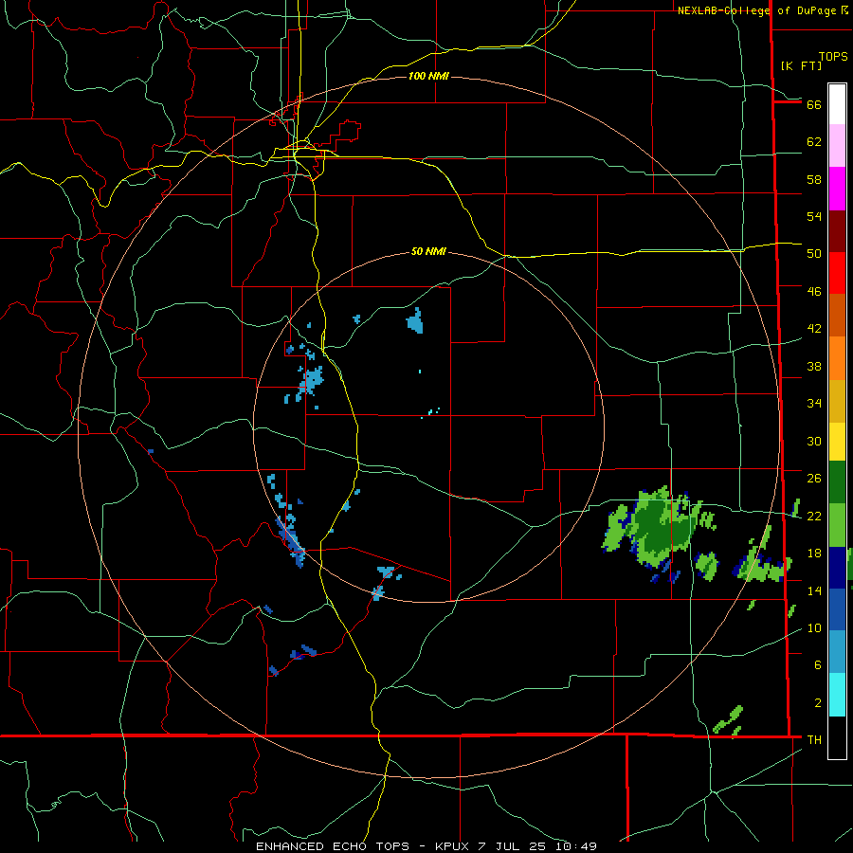Click the legend value 50

pos(814,253)
